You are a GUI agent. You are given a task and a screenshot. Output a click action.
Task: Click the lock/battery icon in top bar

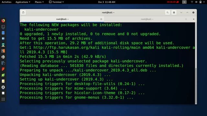coord(201,2)
